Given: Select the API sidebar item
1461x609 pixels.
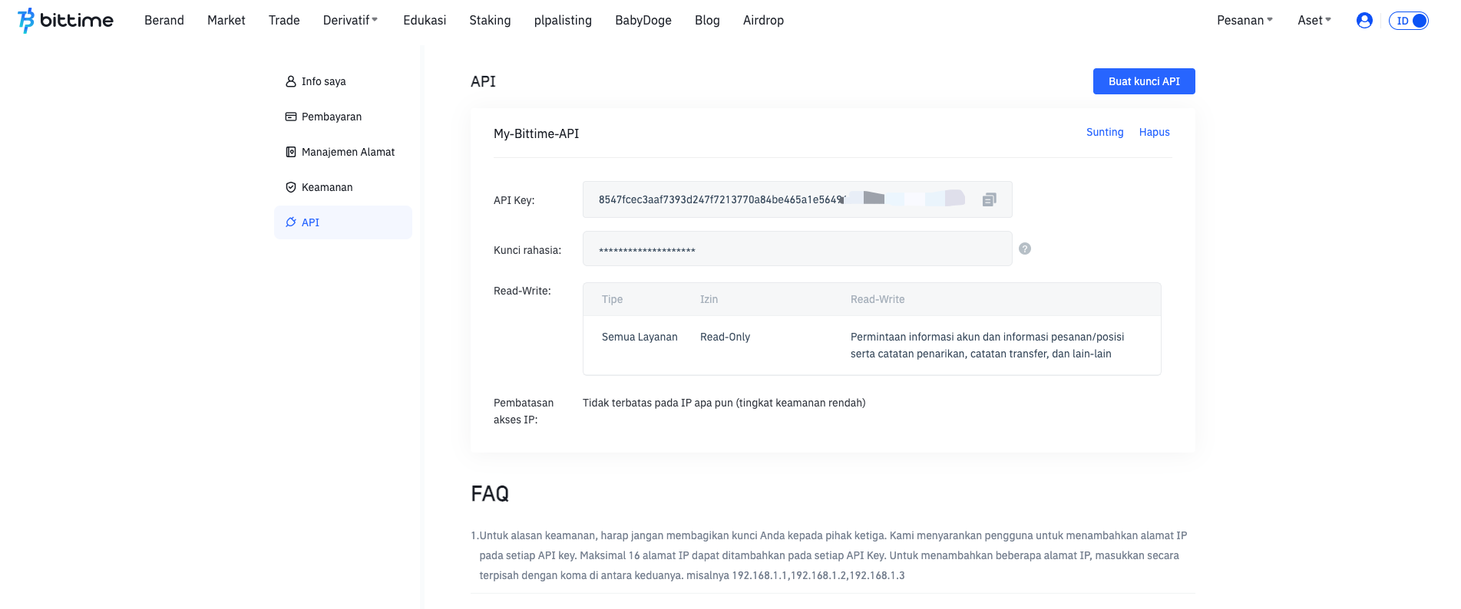Looking at the screenshot, I should coord(343,222).
